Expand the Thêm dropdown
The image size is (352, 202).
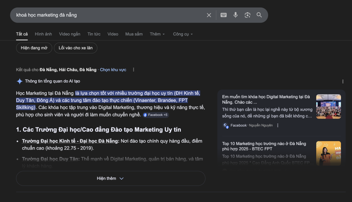click(x=157, y=34)
